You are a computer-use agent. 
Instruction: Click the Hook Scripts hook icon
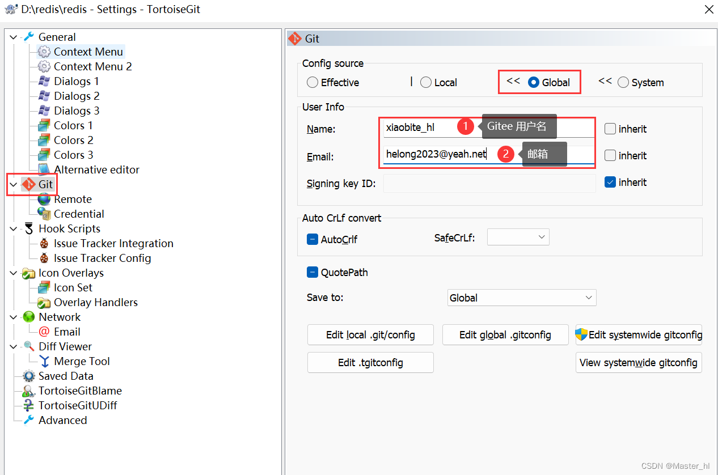pos(28,228)
